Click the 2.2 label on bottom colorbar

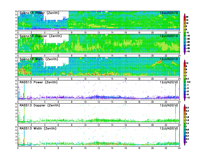tap(187, 111)
